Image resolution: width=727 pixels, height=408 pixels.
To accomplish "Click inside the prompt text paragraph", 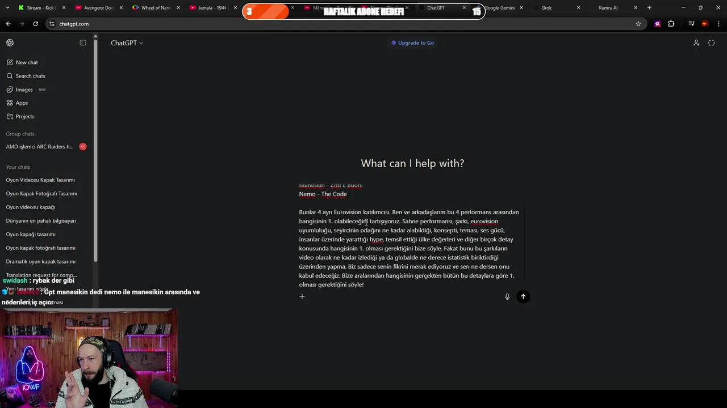I will click(409, 248).
